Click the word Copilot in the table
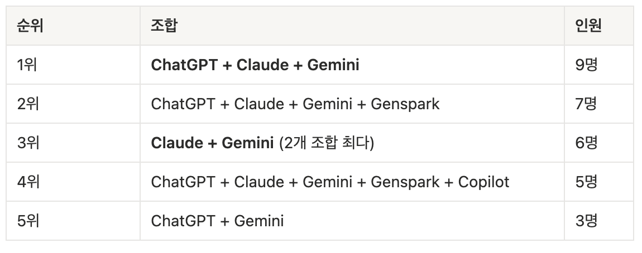This screenshot has height=253, width=642. coord(483,182)
